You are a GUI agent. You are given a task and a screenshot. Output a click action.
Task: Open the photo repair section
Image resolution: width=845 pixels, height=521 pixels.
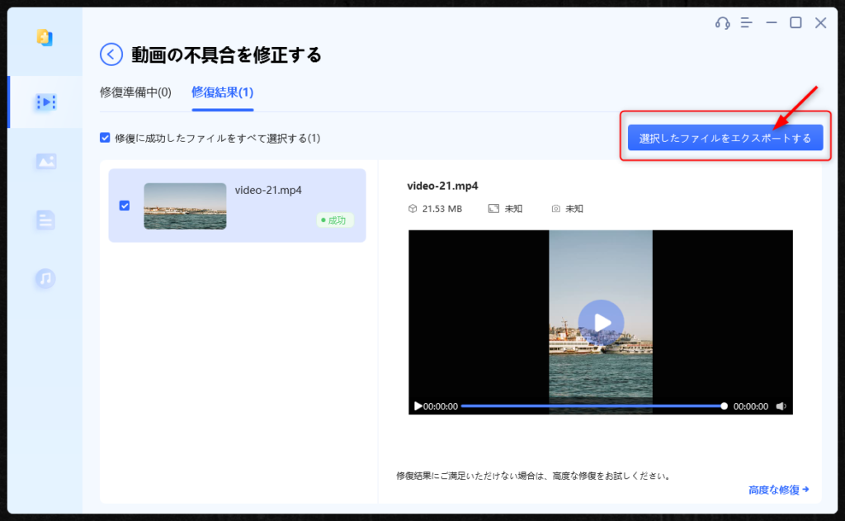[45, 162]
